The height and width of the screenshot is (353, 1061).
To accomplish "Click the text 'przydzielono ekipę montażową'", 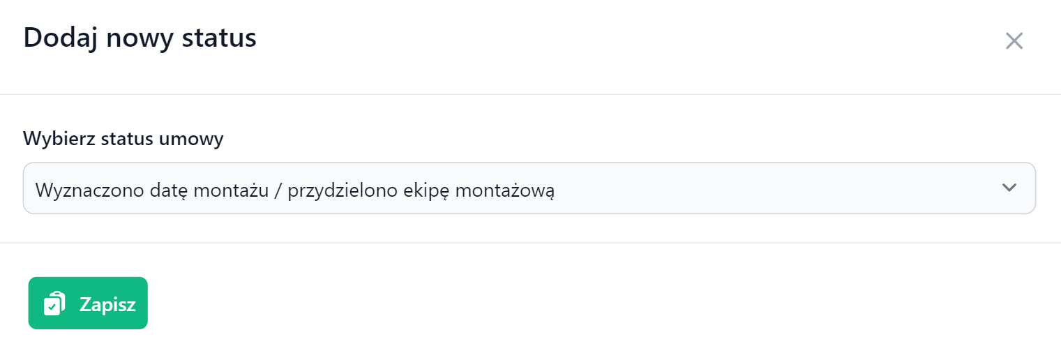I will click(x=421, y=189).
